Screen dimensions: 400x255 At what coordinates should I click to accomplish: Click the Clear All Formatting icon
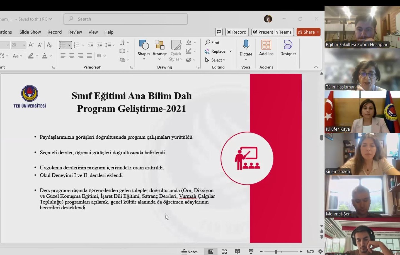tap(49, 45)
